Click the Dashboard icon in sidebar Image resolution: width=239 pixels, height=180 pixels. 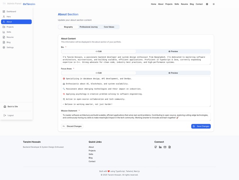(4, 12)
